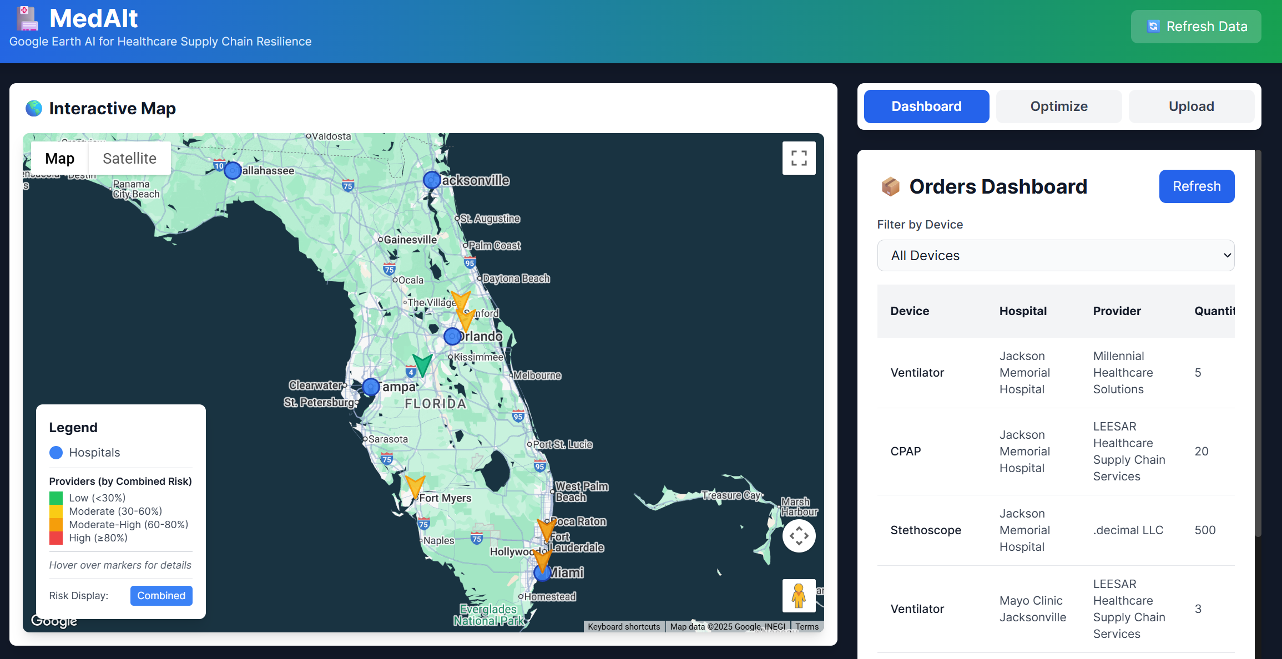Click the map fullscreen toggle icon
The width and height of the screenshot is (1282, 659).
click(x=799, y=158)
